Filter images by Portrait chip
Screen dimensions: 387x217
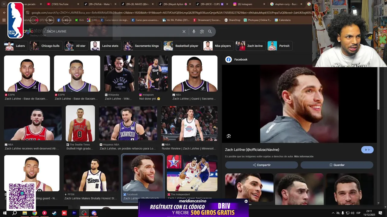280,46
